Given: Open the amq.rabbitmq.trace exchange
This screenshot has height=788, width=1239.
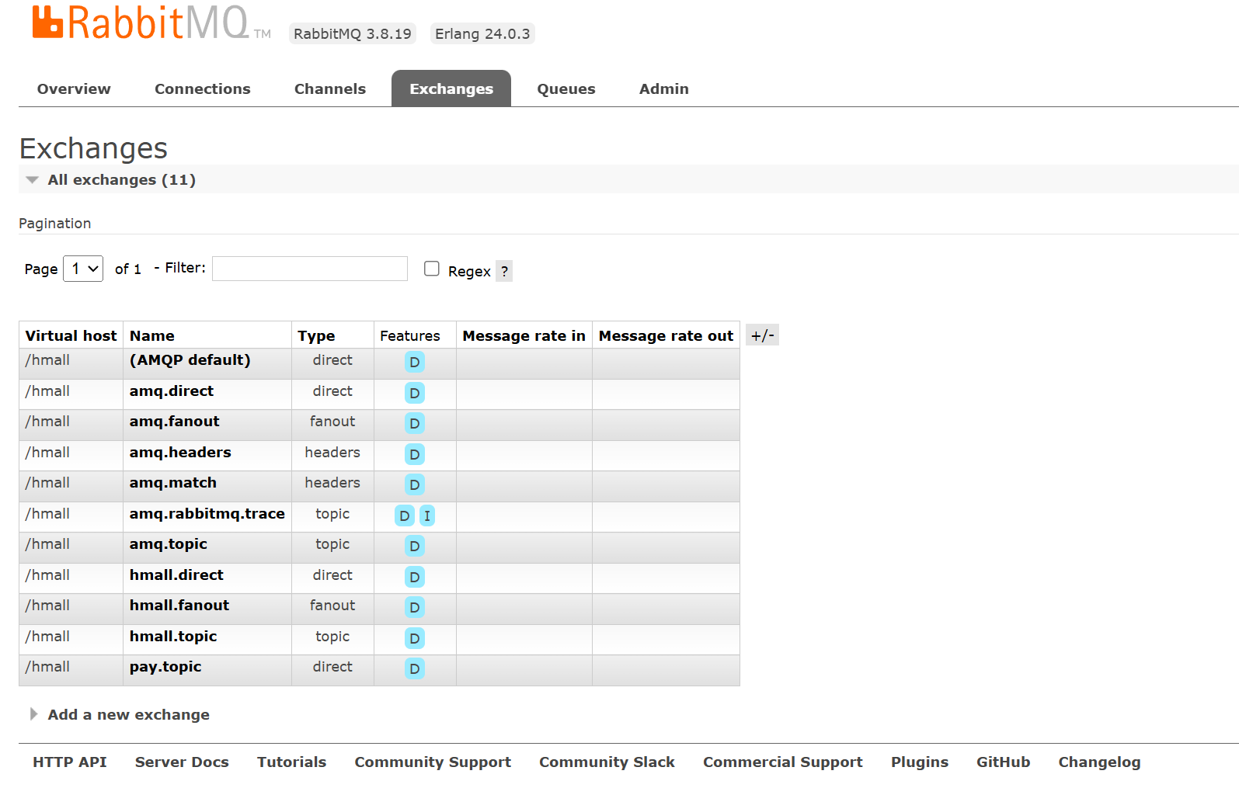Looking at the screenshot, I should click(x=207, y=514).
